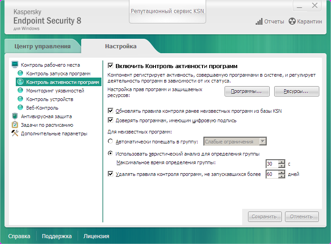Open the Отчеты reports link

(274, 22)
